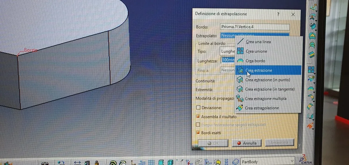Click 'Crea estrazione (in punto)' icon
349x165 pixels.
(240, 80)
